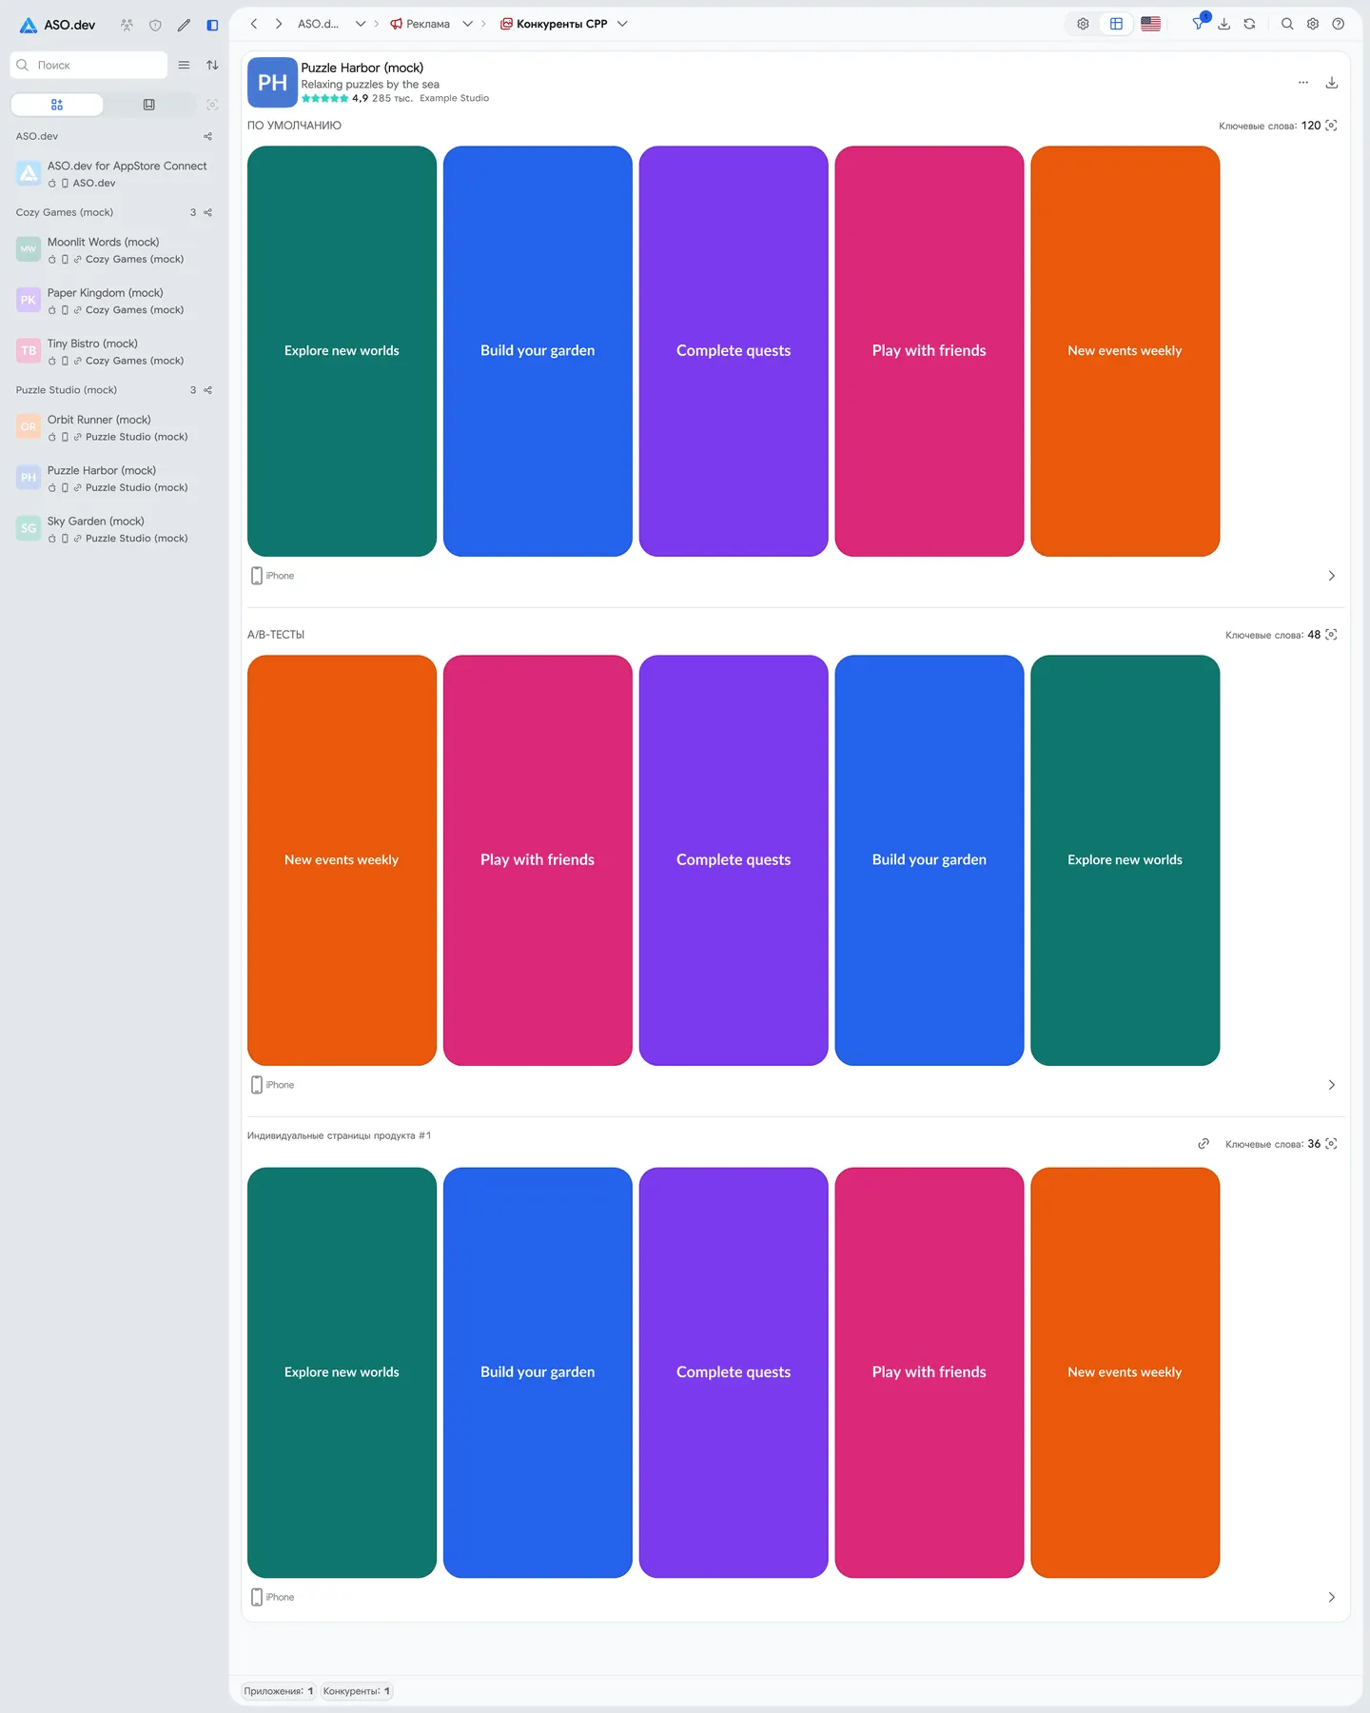This screenshot has width=1370, height=1713.
Task: Expand product page #1 section right chevron
Action: (x=1332, y=1598)
